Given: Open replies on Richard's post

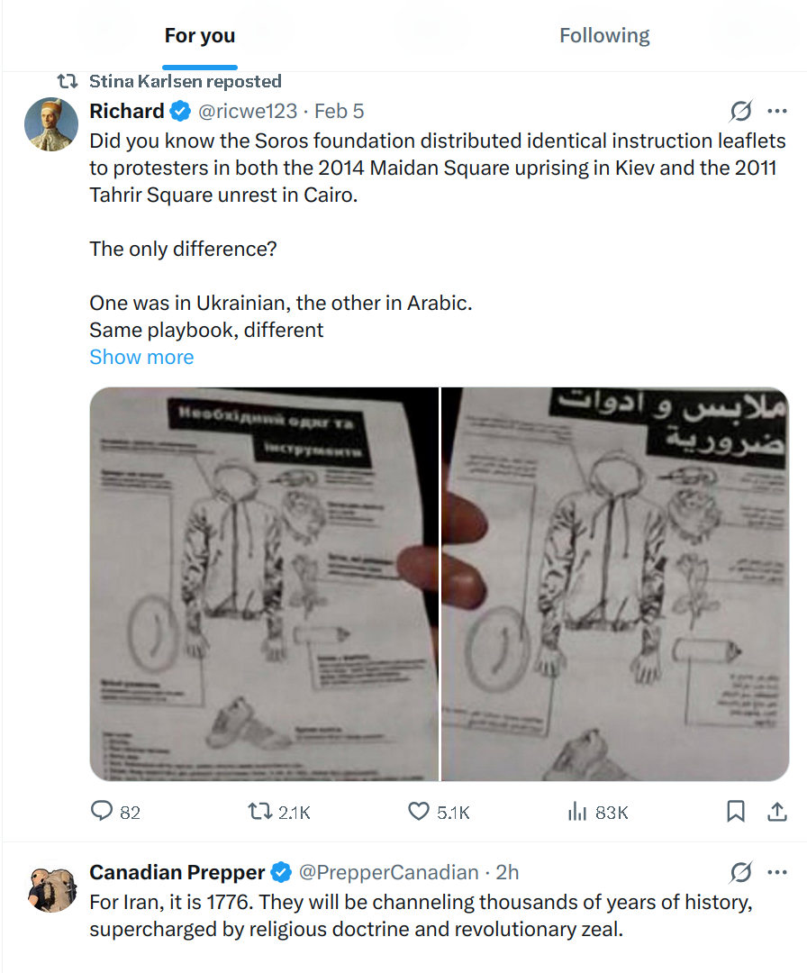Looking at the screenshot, I should coord(115,812).
